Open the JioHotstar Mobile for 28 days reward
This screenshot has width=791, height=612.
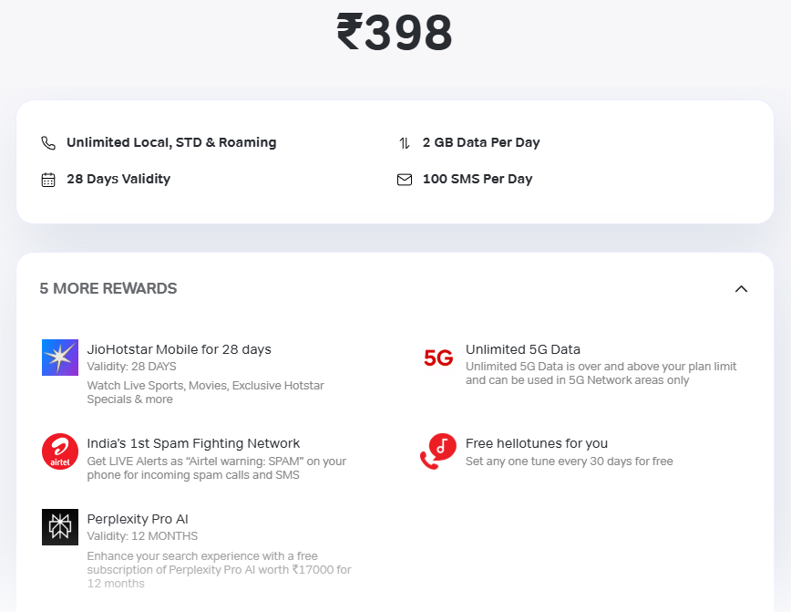pos(180,349)
